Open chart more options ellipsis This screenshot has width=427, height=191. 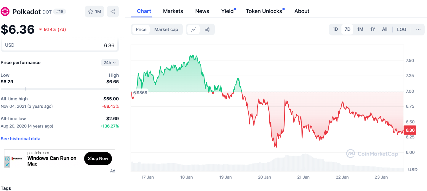(418, 29)
